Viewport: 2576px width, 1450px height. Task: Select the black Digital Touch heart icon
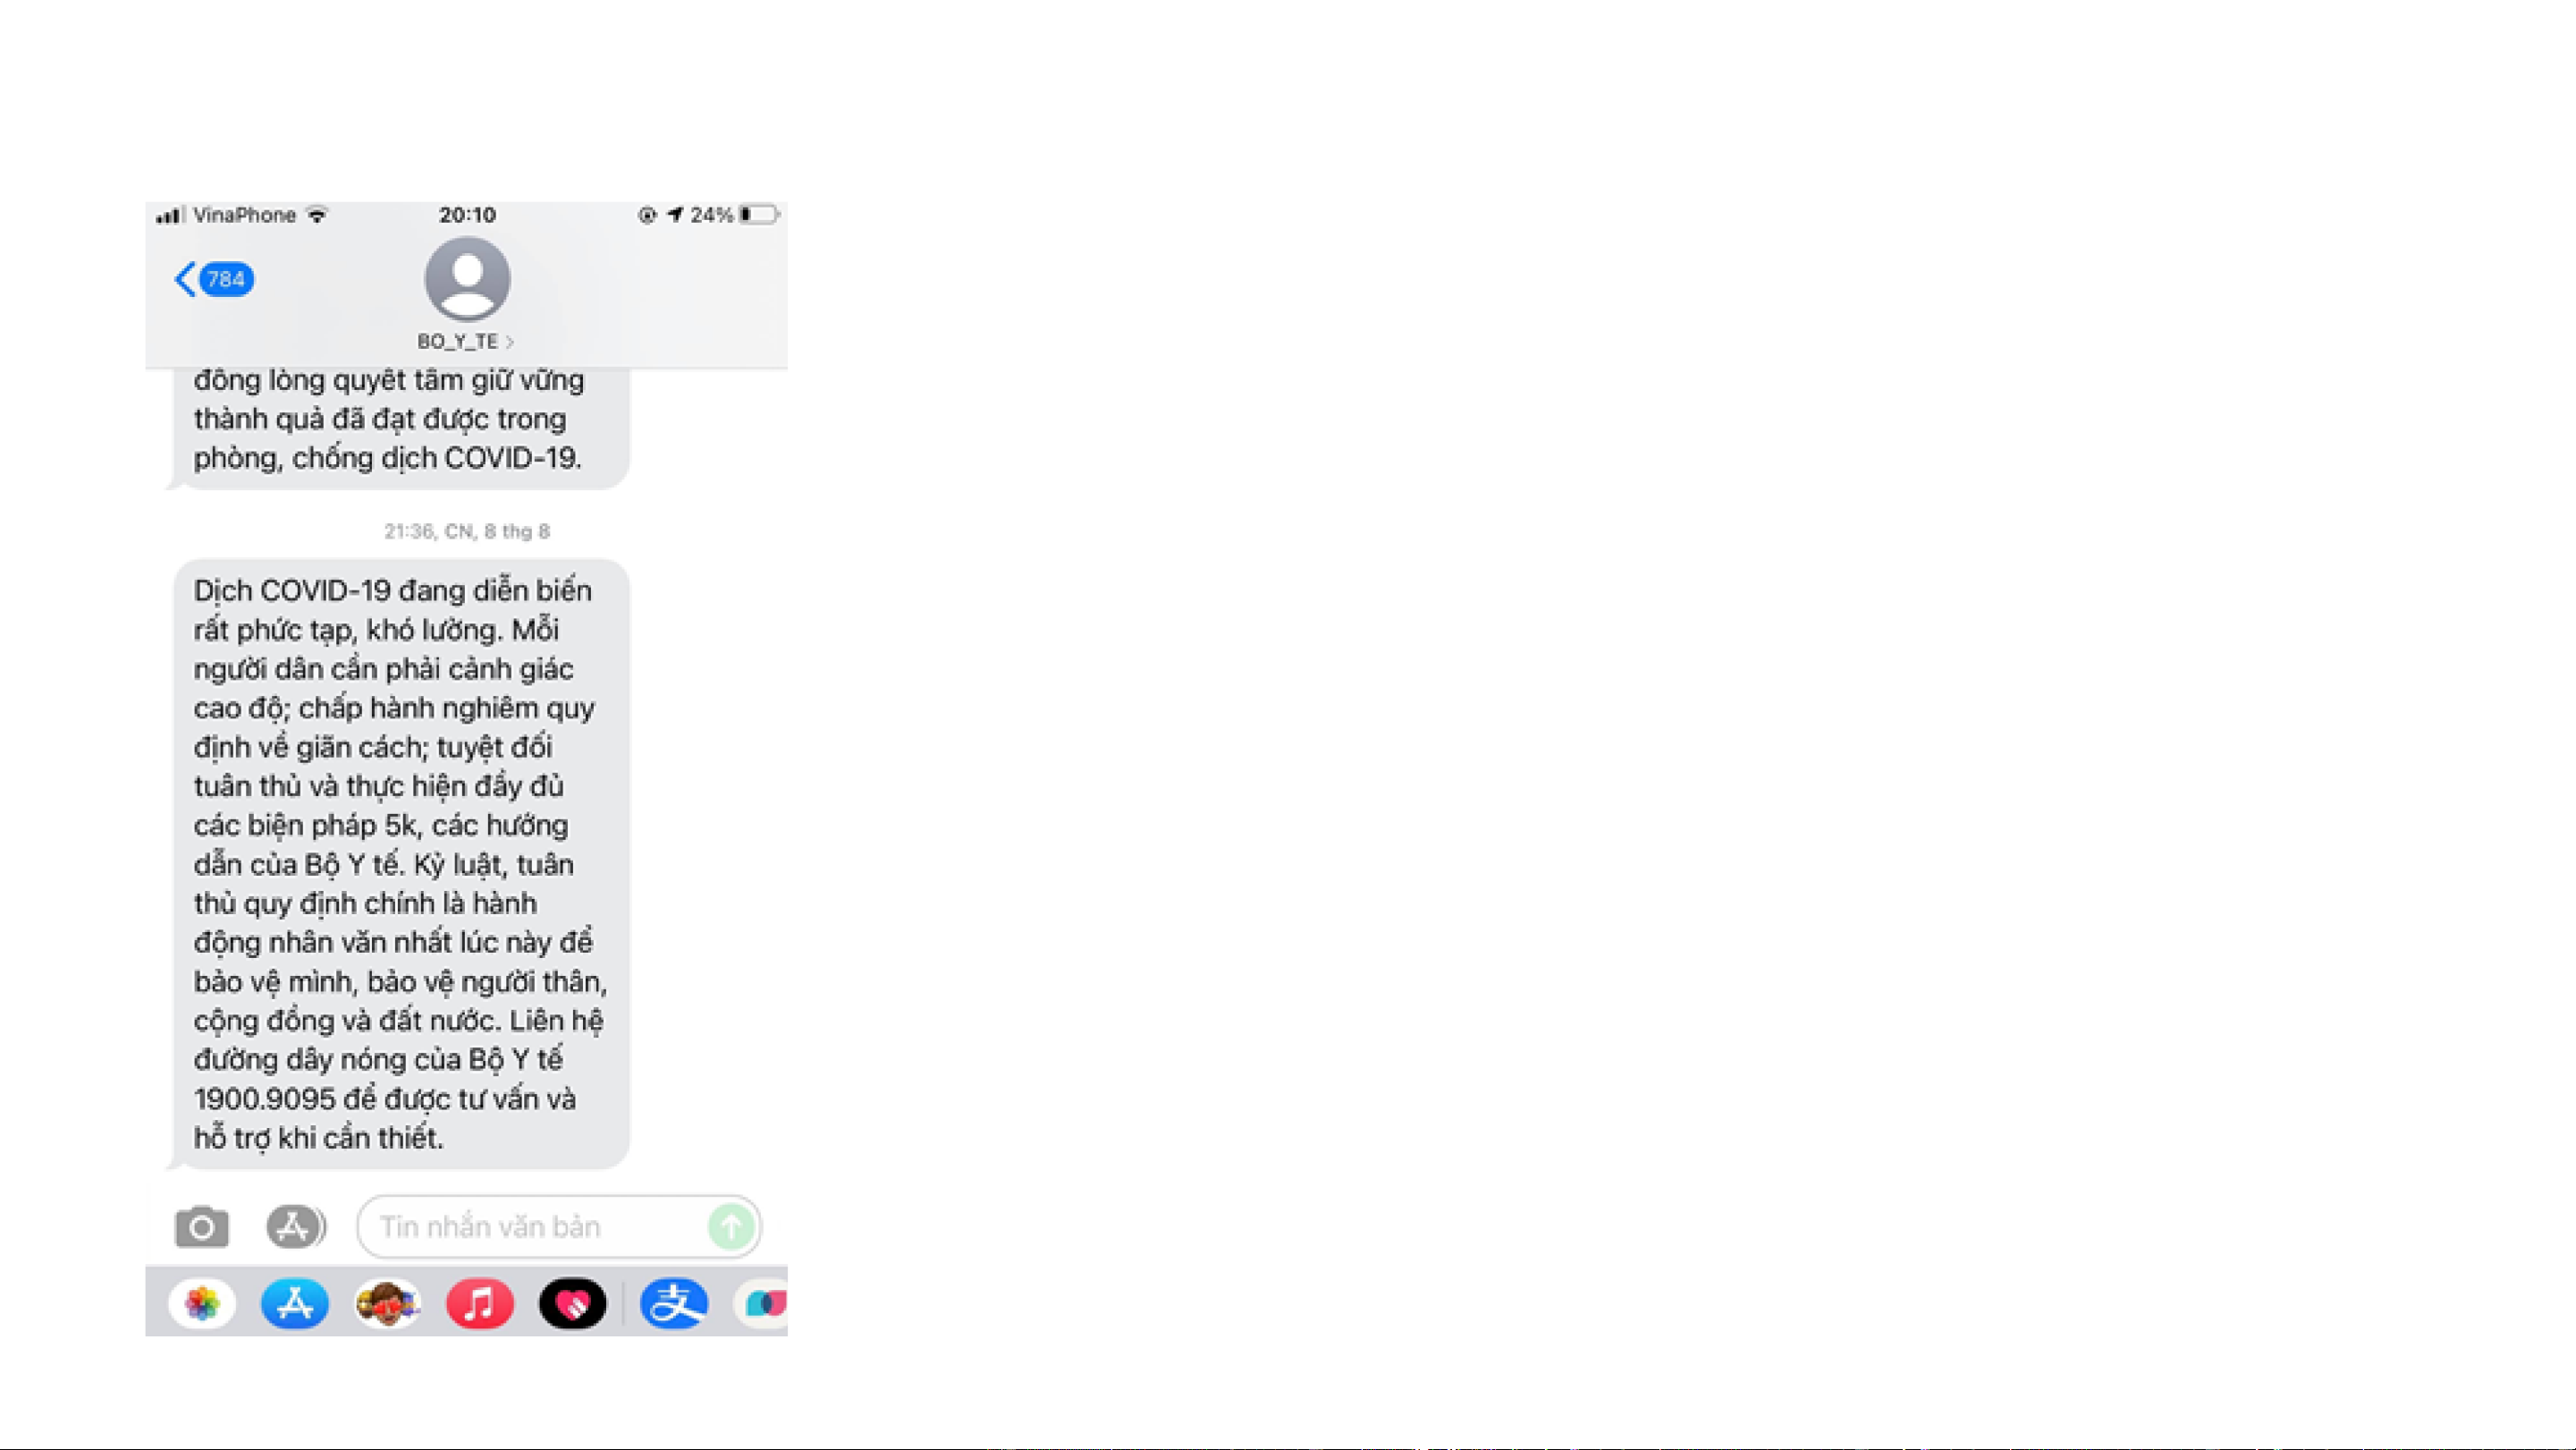(573, 1304)
